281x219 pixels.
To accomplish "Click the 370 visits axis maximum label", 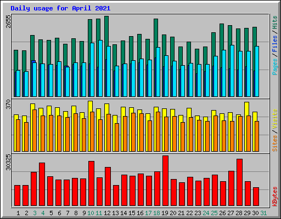I will [8, 104].
